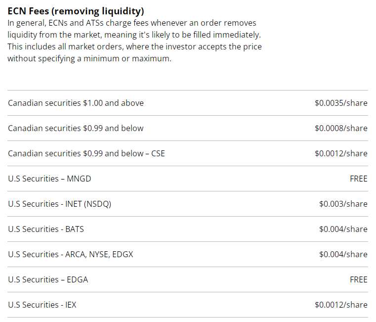Click the $0.003/share fee value
Screen dimensions: 376x322
(x=343, y=204)
